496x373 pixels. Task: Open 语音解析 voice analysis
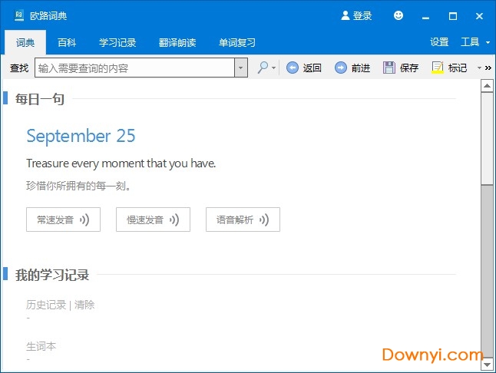coord(243,220)
